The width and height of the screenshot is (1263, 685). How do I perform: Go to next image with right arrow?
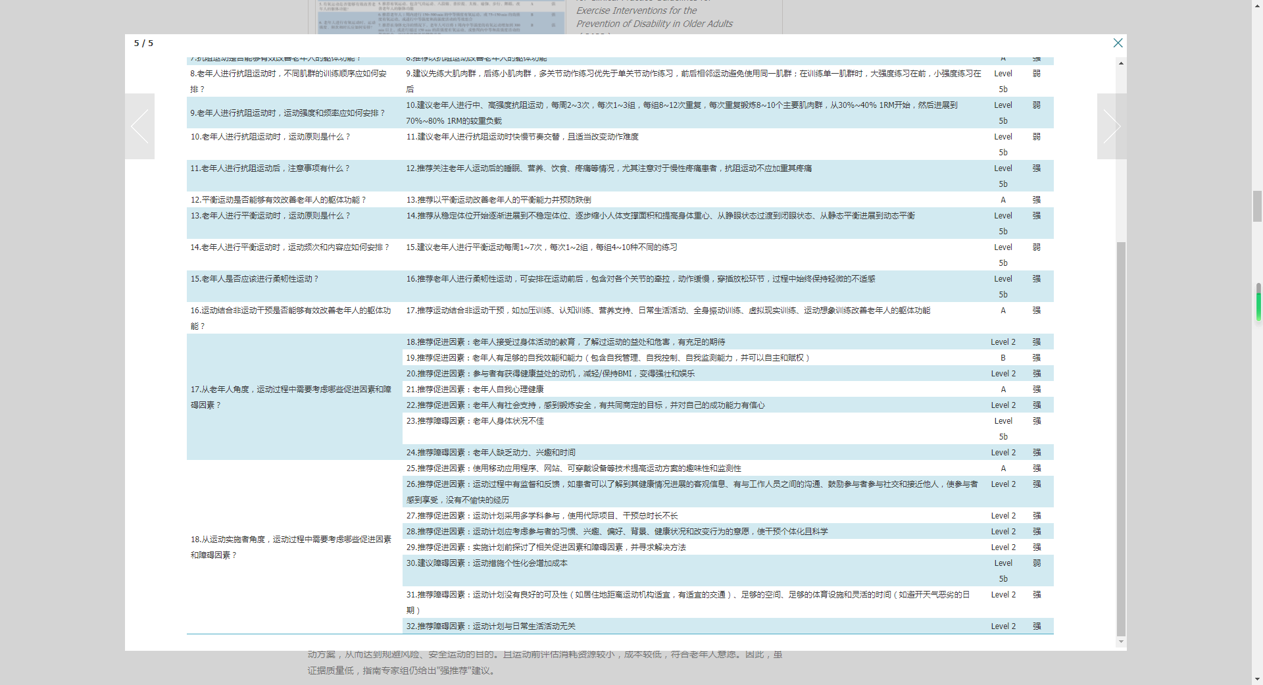point(1112,126)
